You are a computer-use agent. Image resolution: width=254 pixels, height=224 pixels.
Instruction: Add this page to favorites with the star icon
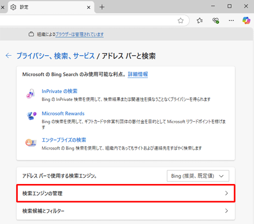click(180, 21)
